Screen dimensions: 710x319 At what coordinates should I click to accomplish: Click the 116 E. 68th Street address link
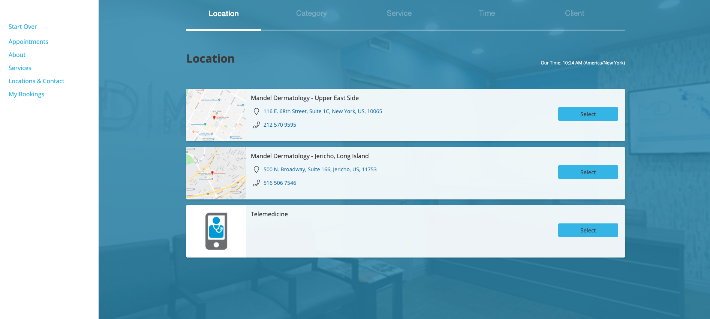point(323,111)
